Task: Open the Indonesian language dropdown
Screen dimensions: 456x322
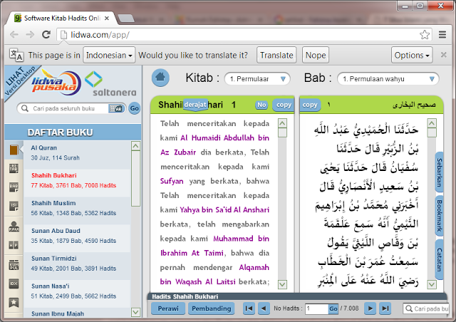Action: (x=109, y=55)
